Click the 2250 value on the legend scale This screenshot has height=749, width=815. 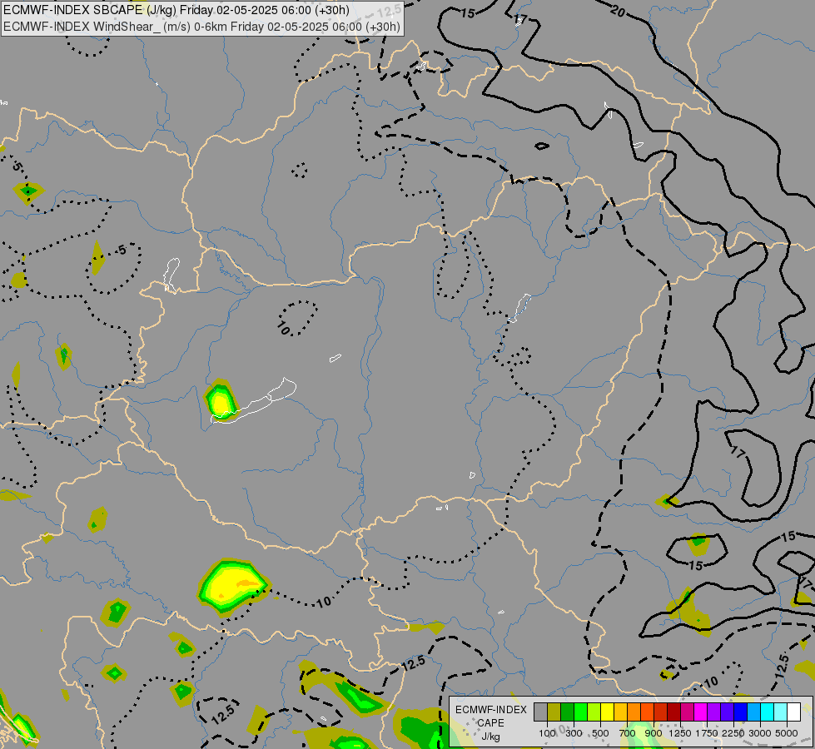[x=733, y=733]
